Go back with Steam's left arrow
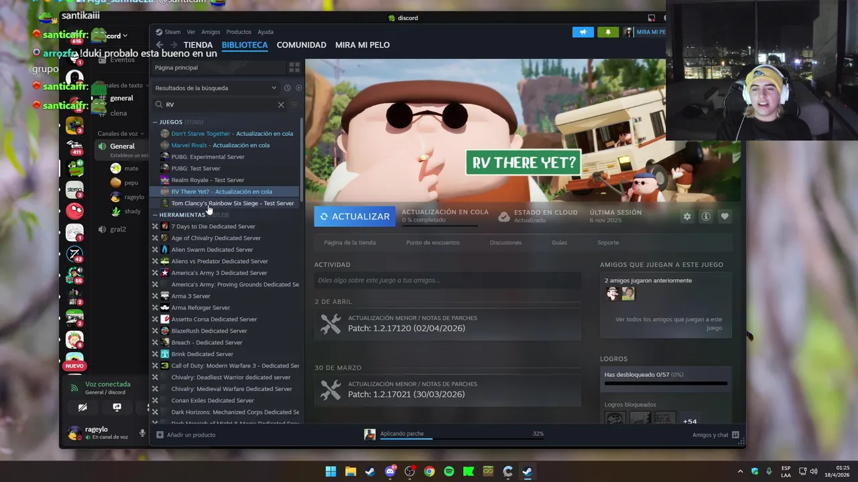Image resolution: width=858 pixels, height=482 pixels. coord(160,45)
